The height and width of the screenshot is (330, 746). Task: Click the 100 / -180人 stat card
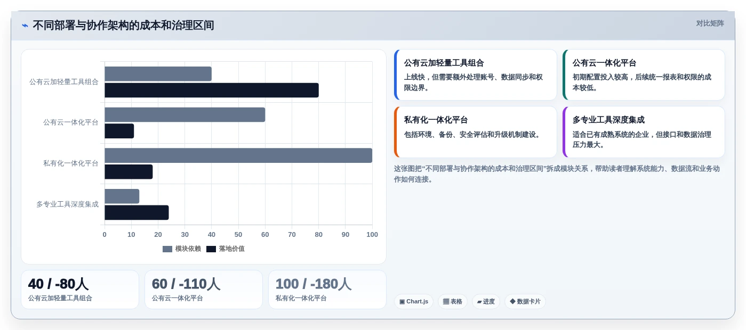click(327, 290)
